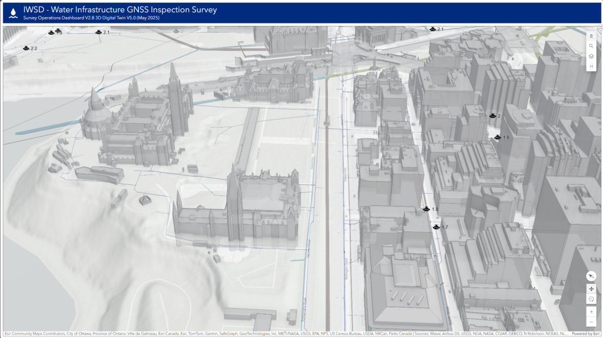Switch to the rotate navigation tool
Viewport: 603px width, 338px height.
click(591, 299)
